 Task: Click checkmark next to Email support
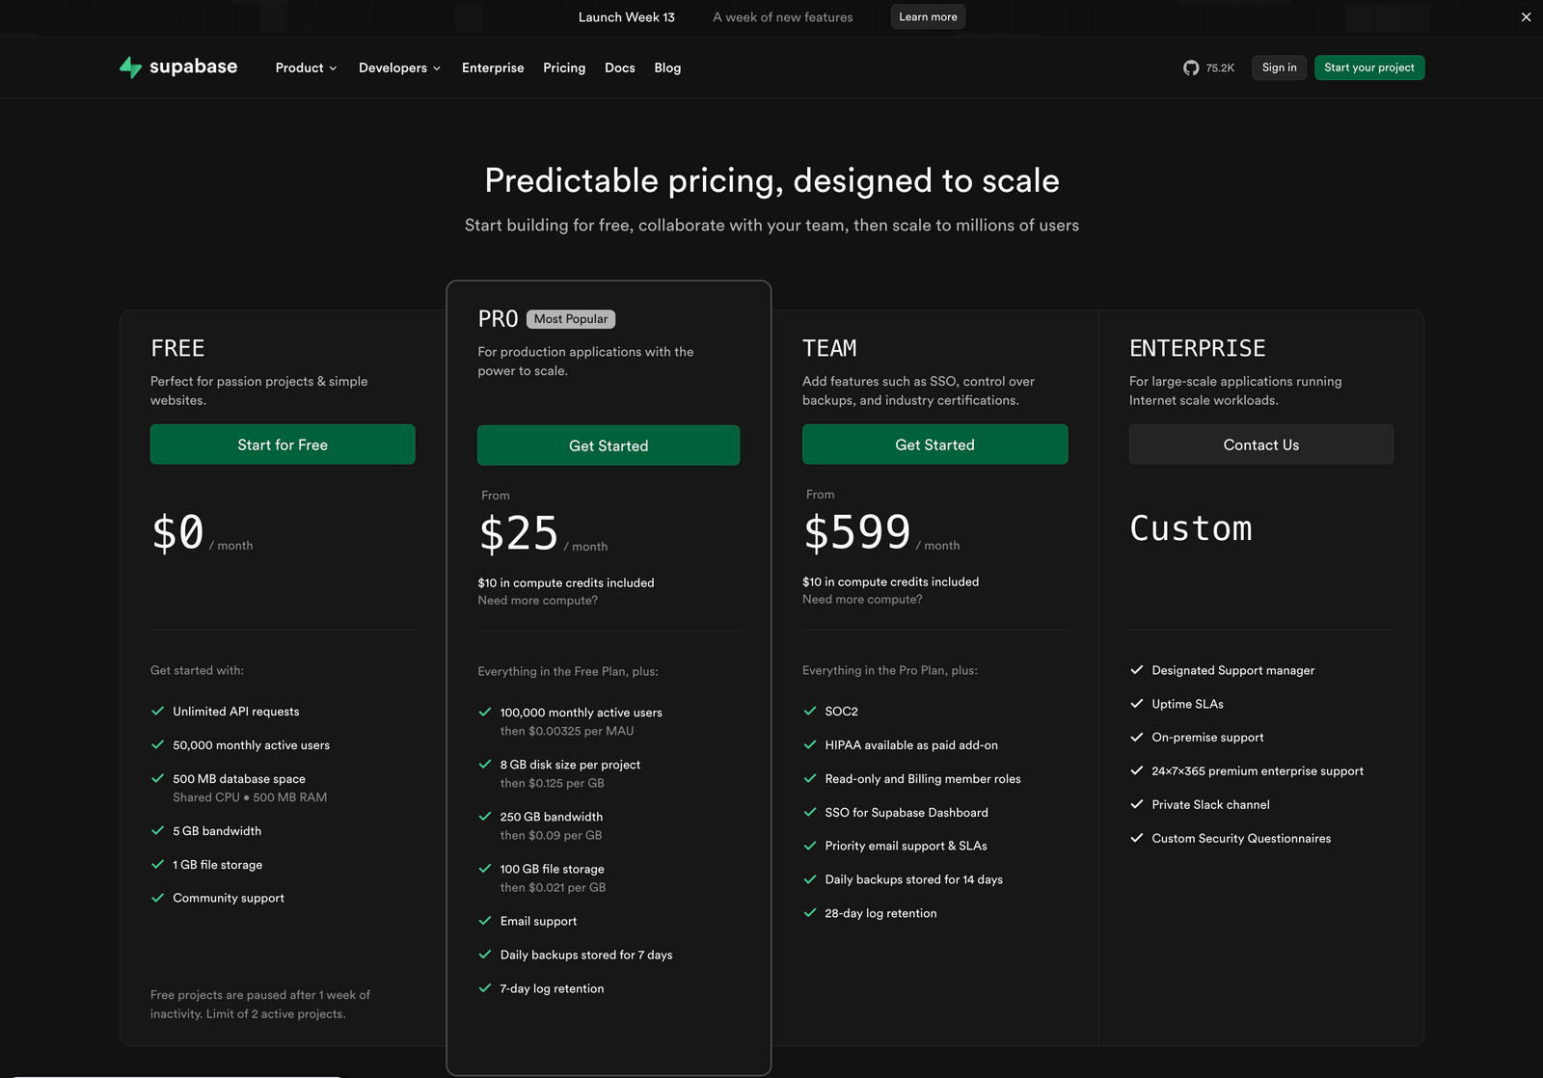[485, 921]
